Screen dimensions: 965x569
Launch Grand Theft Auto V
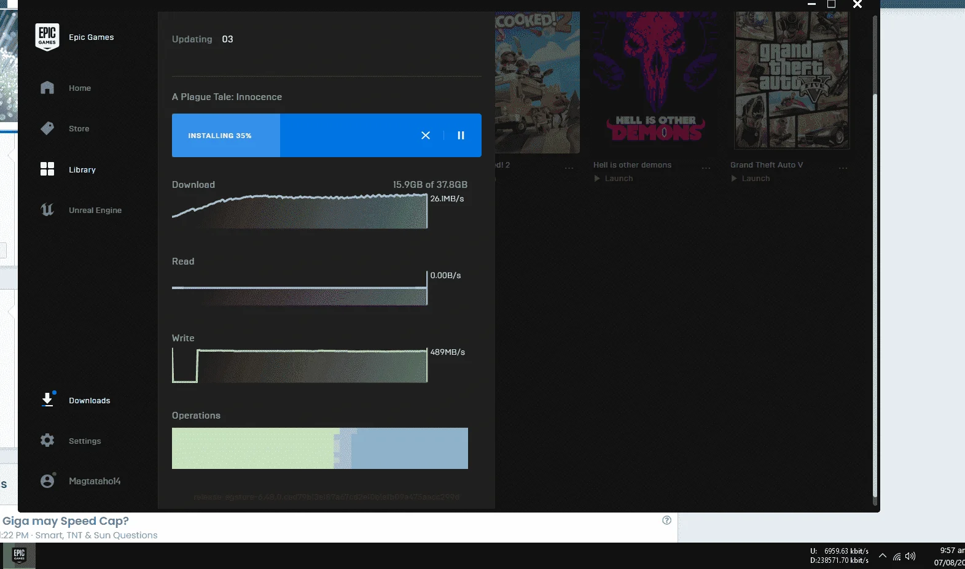tap(751, 179)
